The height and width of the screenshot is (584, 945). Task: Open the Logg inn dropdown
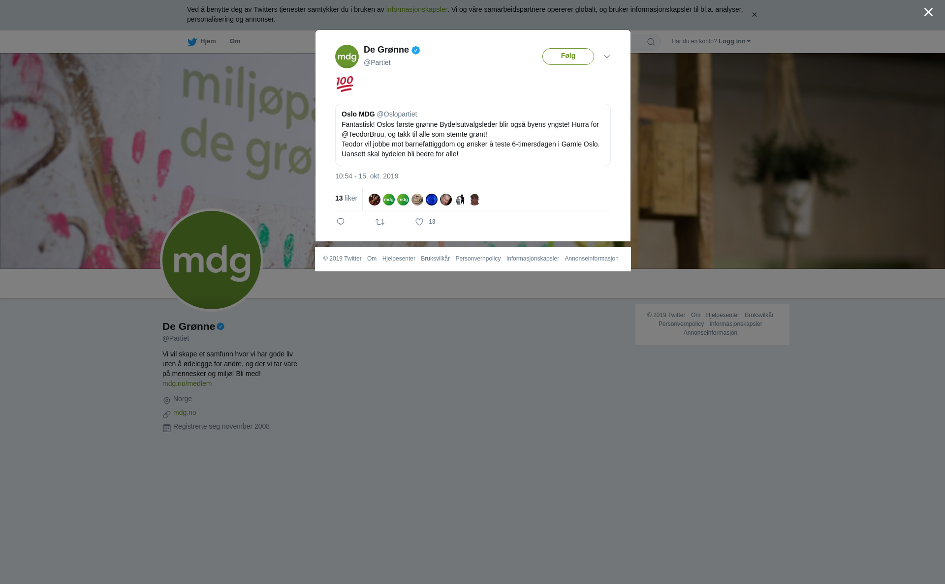[734, 41]
